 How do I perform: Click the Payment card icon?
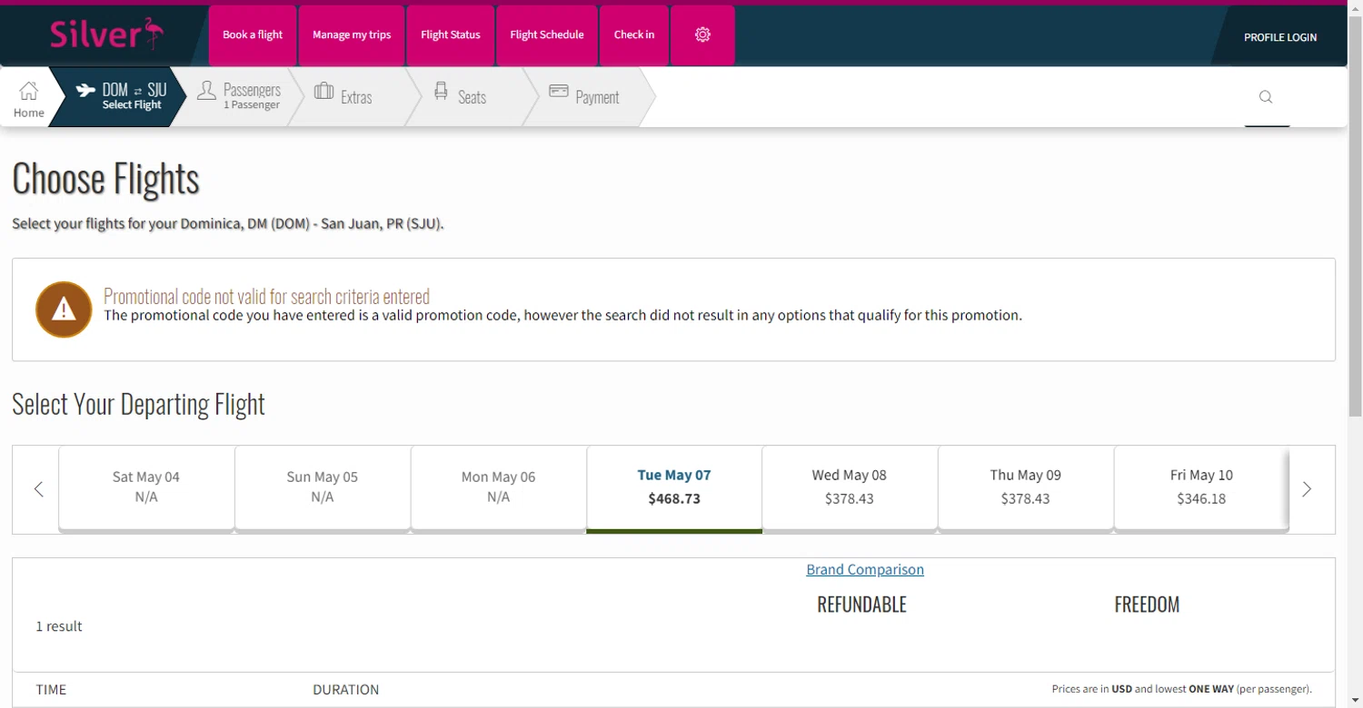point(559,91)
